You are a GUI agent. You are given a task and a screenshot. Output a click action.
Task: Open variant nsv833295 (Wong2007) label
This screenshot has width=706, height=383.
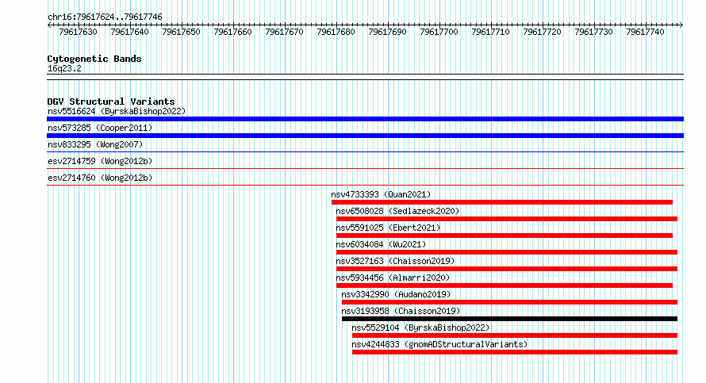coord(95,144)
